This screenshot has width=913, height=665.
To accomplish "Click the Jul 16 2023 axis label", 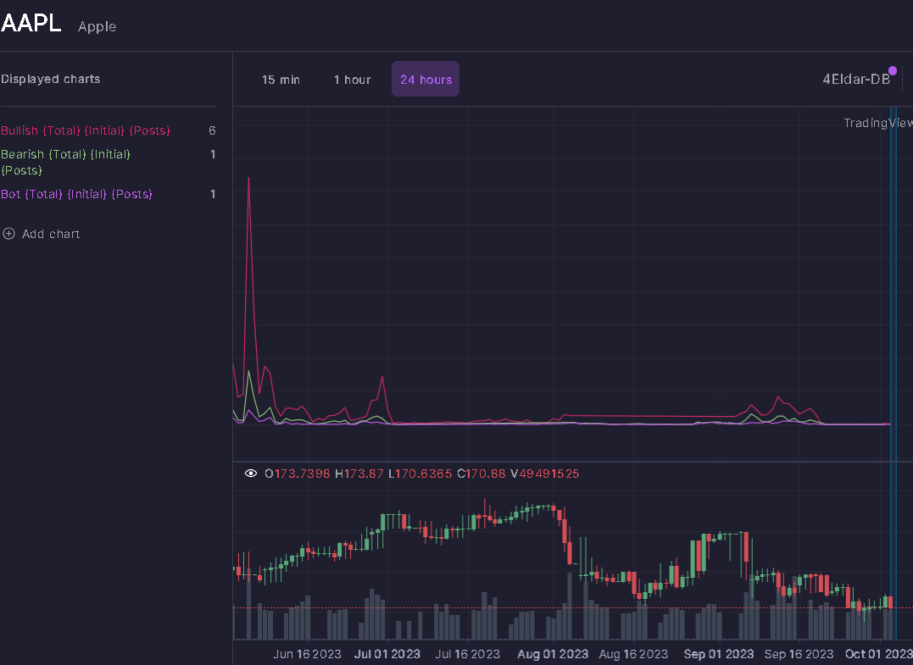I will click(468, 654).
